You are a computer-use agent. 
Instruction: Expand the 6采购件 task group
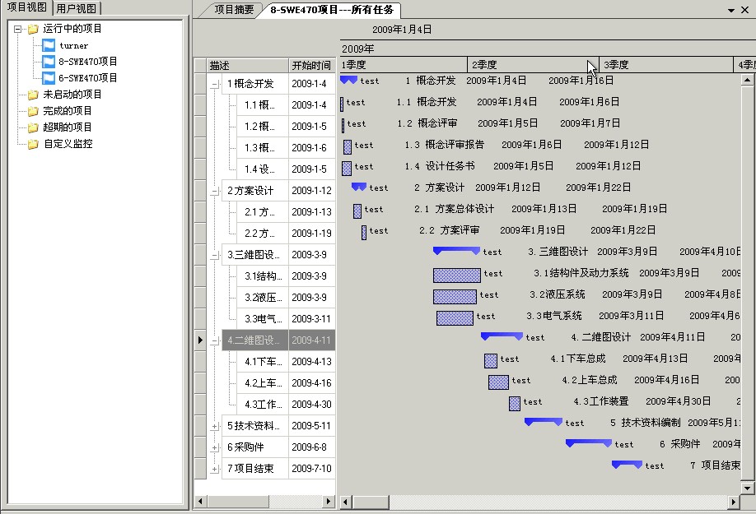215,447
